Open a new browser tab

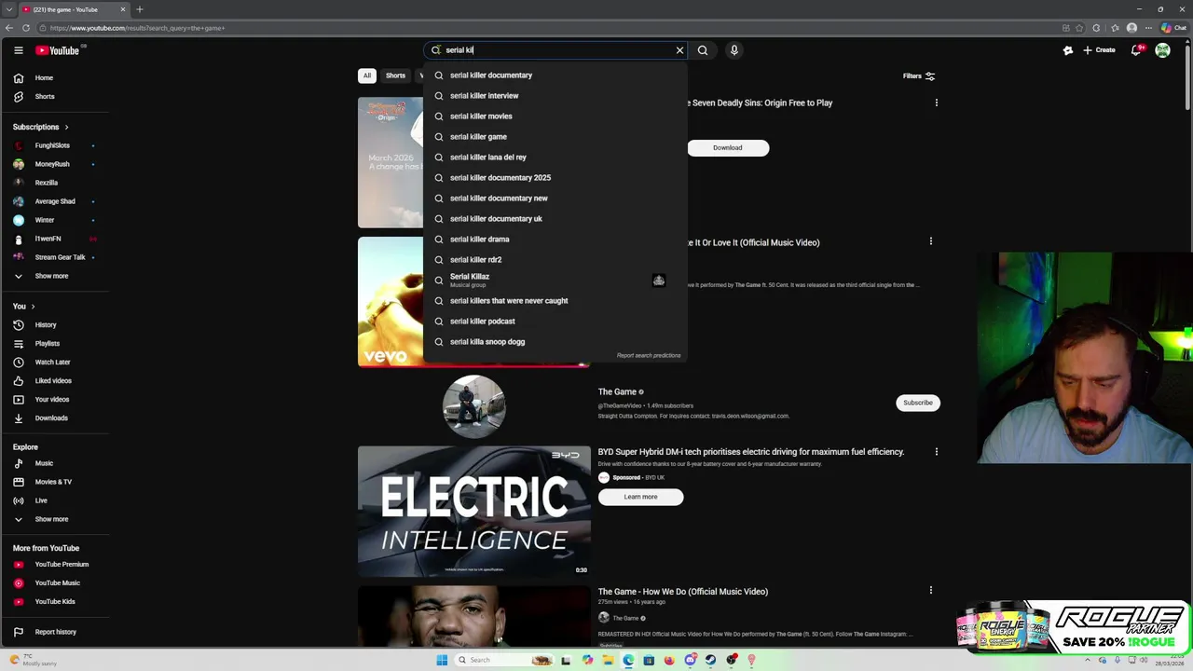140,9
